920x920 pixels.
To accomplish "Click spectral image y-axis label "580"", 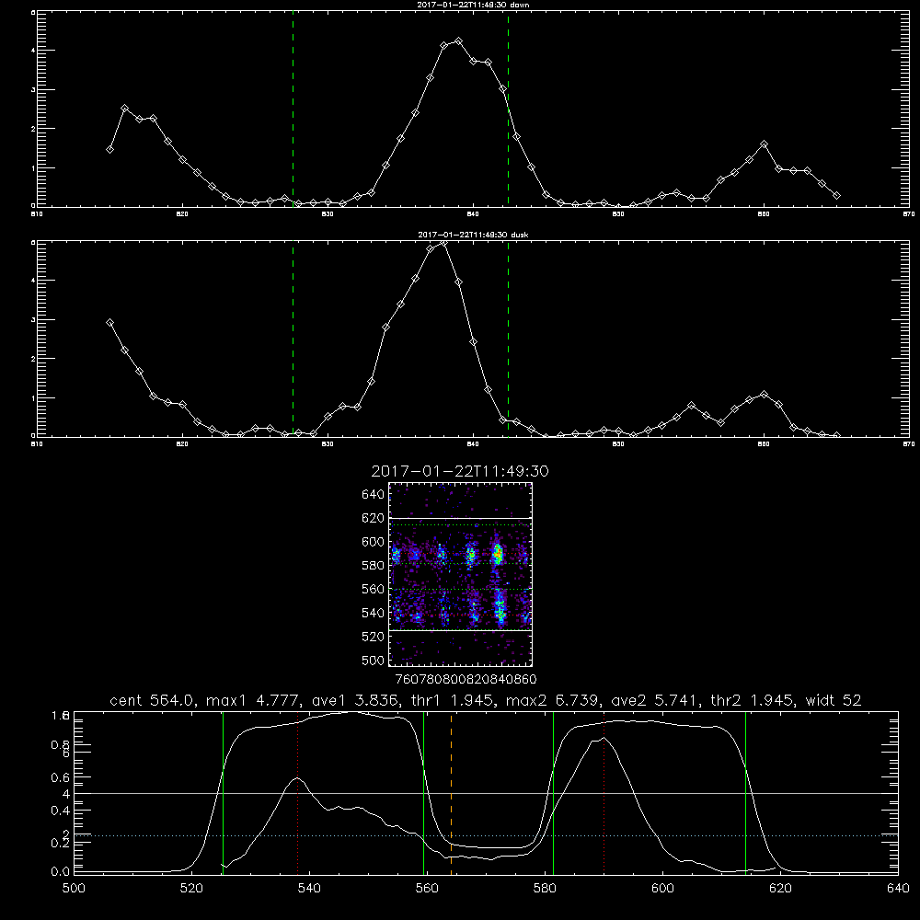I will pos(373,566).
